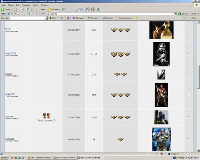Click the Print icon in toolbar
Screen dimensions: 200x160
(x=76, y=9)
